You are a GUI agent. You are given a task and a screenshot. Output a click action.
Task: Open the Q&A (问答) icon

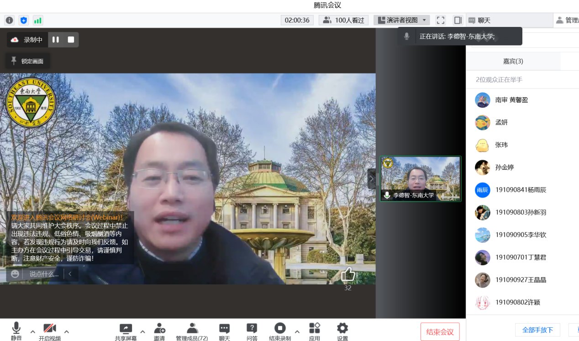(252, 331)
